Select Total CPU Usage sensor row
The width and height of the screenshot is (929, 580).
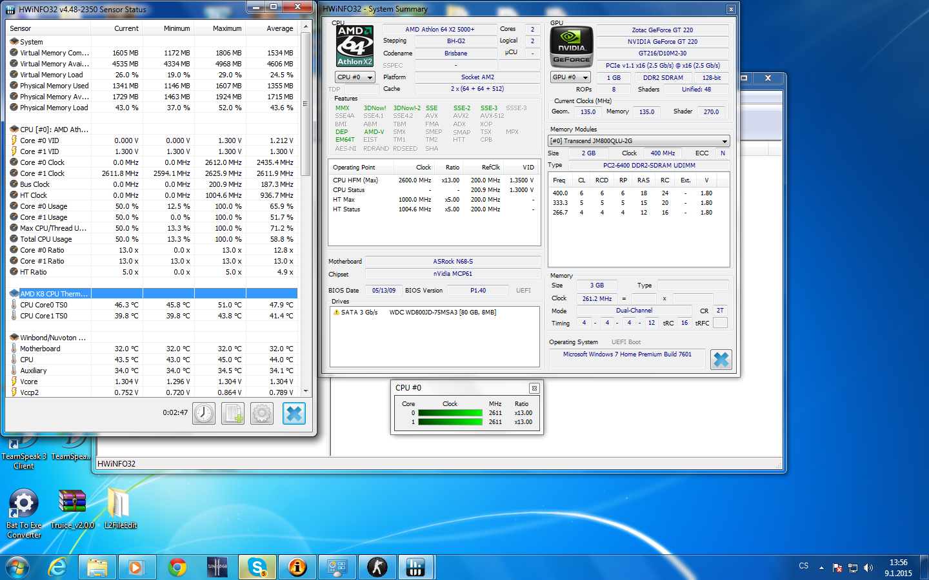point(153,239)
